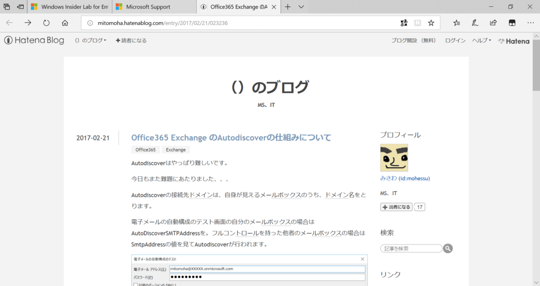
Task: Select the Exchange category tag
Action: click(176, 150)
